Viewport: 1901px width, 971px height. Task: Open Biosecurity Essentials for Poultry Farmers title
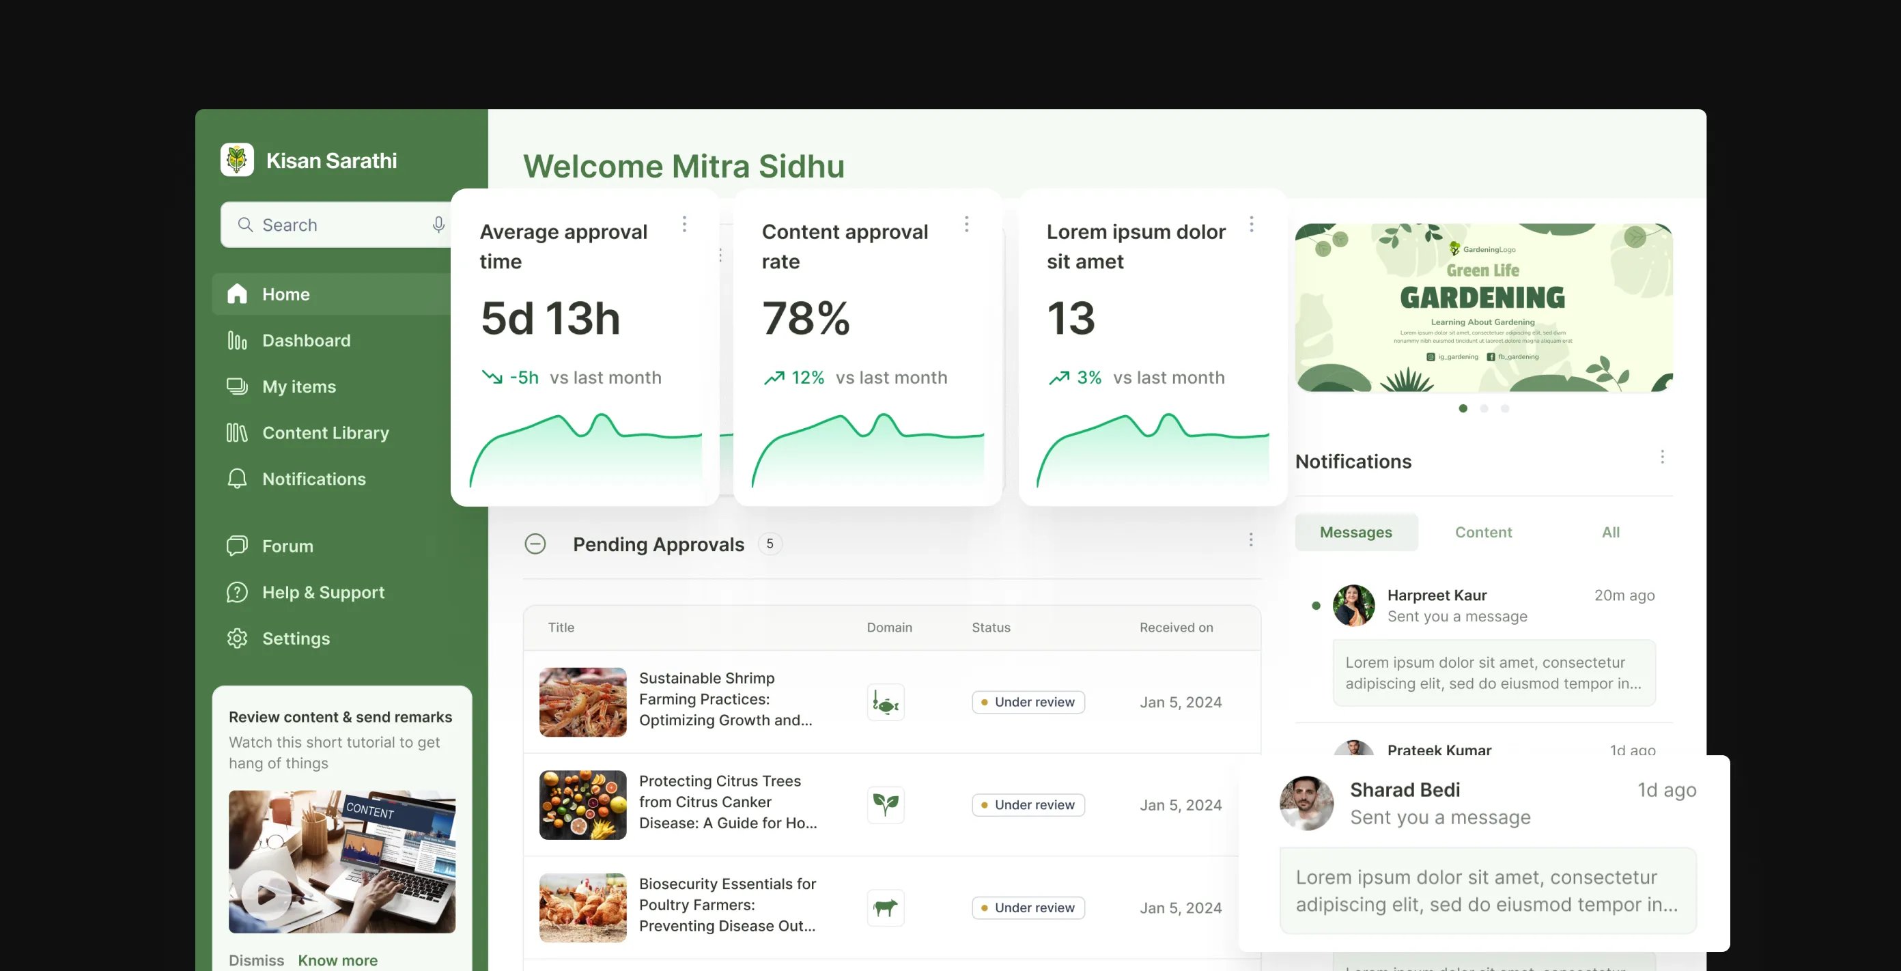click(728, 905)
